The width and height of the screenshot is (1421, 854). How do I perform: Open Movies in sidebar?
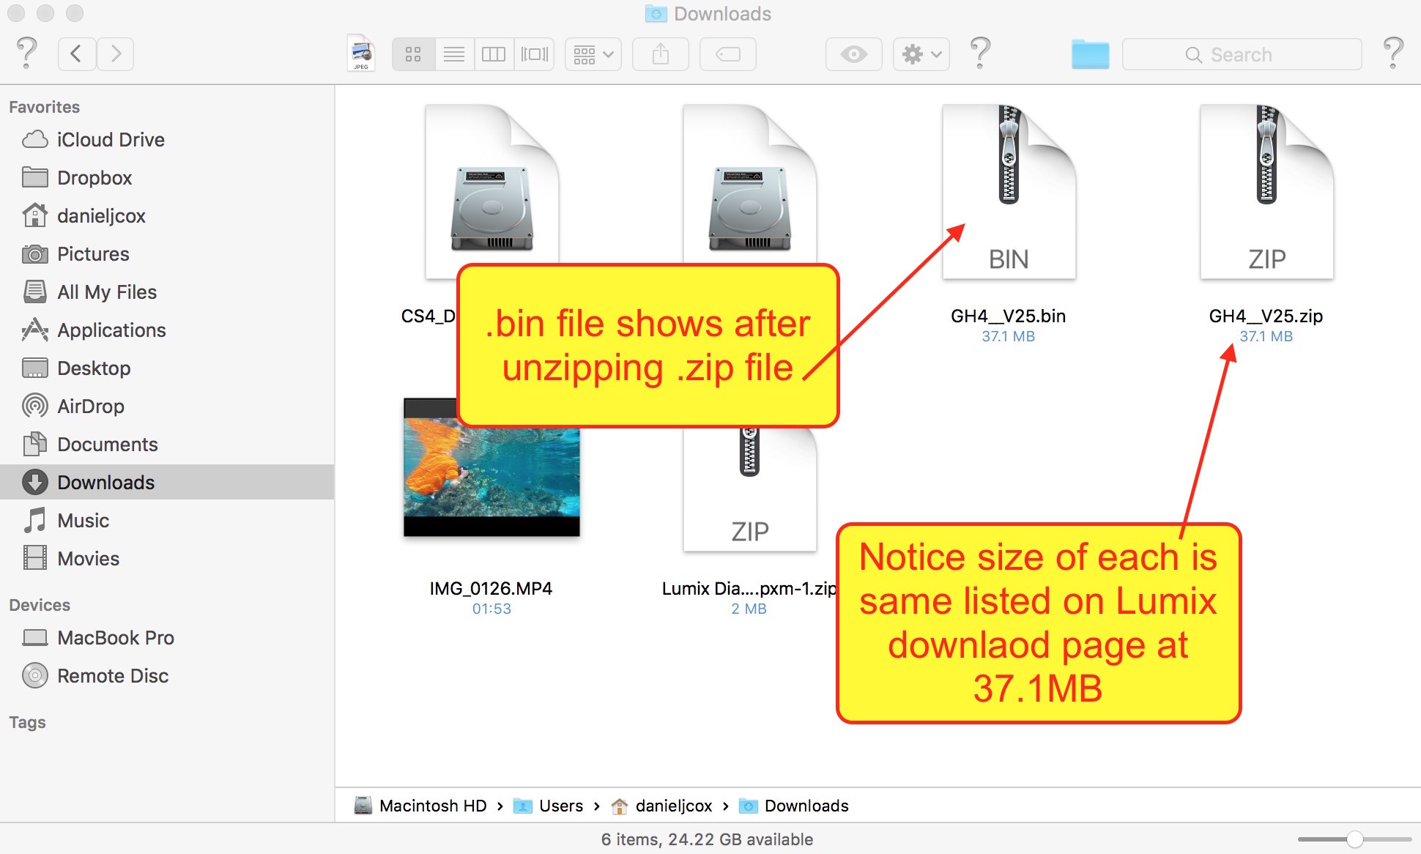click(167, 558)
